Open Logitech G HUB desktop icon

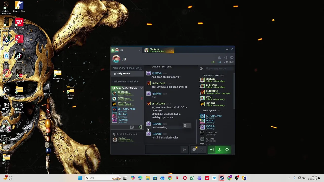(6, 92)
